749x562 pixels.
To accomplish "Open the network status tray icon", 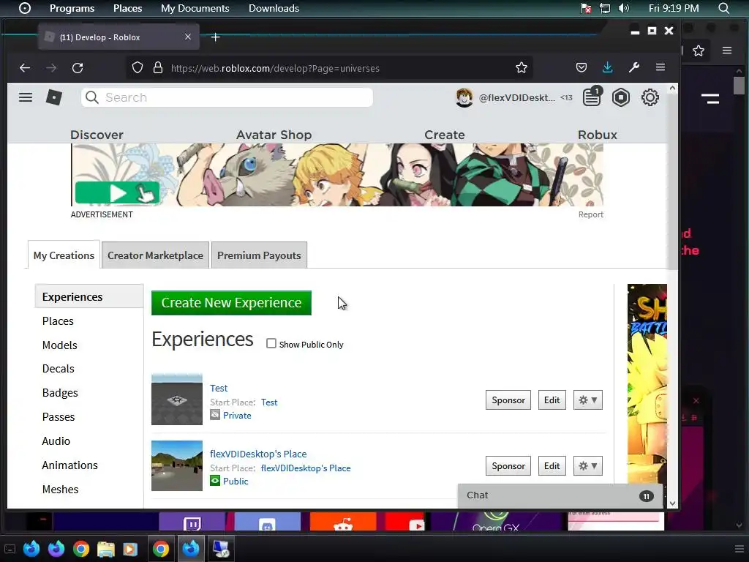I will [605, 8].
